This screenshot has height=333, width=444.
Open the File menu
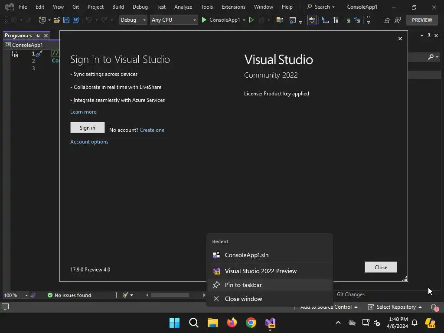pos(23,7)
